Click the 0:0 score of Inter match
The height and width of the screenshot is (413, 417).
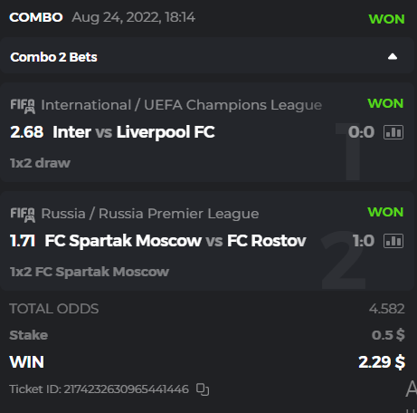(361, 132)
